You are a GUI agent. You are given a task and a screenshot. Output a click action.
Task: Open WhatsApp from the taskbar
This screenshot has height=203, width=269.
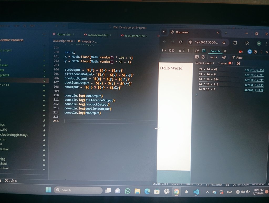click(x=127, y=191)
